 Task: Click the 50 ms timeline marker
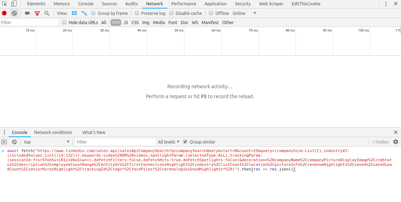tap(179, 30)
